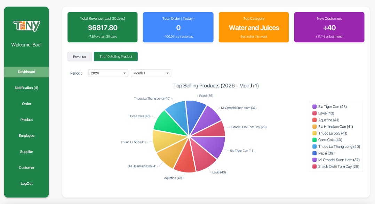
Task: Switch to the Revenue tab
Action: tap(79, 57)
